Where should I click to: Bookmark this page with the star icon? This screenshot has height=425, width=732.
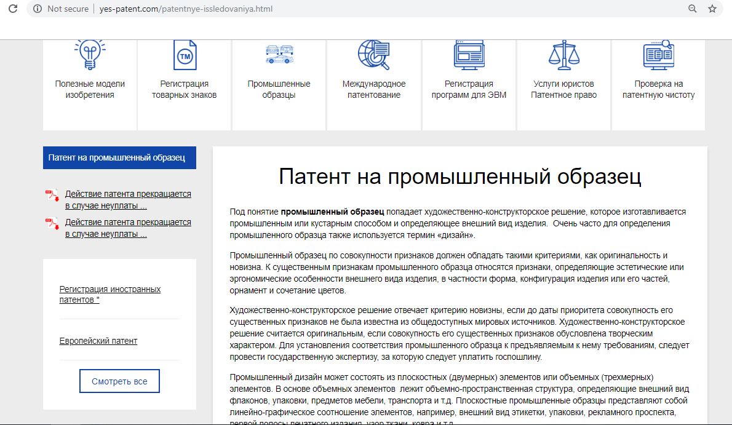point(712,9)
